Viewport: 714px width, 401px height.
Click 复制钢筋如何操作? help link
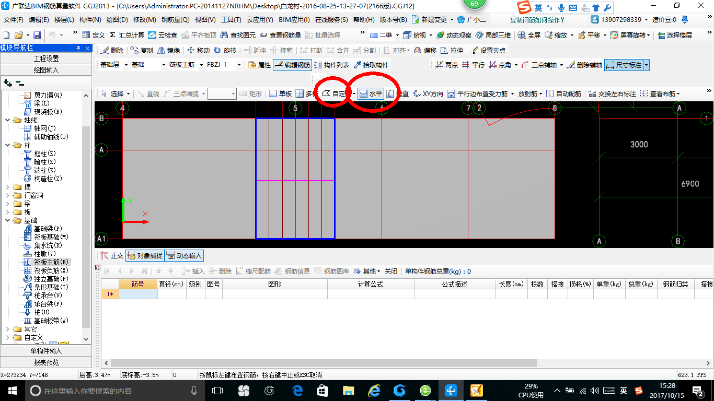pyautogui.click(x=537, y=20)
